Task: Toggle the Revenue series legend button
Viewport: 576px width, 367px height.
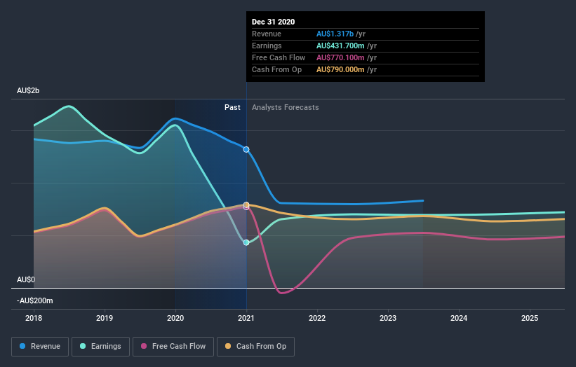Action: pos(39,346)
